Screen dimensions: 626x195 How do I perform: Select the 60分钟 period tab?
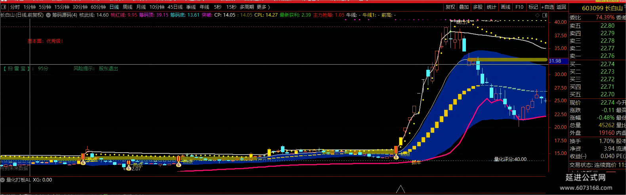[x=98, y=7]
